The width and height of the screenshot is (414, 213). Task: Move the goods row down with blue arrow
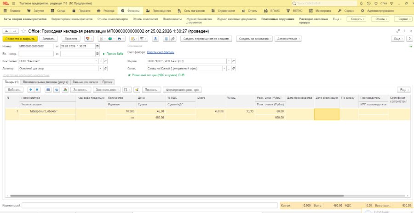click(x=37, y=90)
